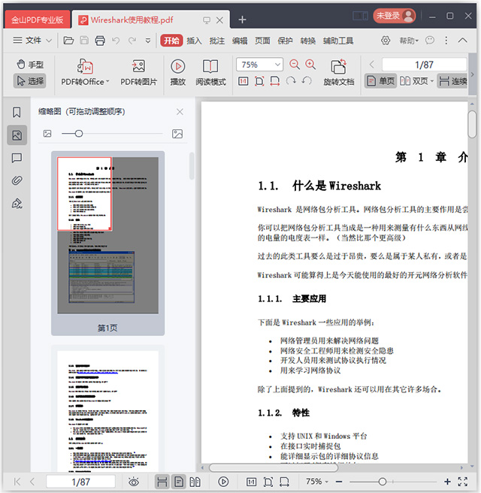This screenshot has height=493, width=481.
Task: Switch to the 编辑 ribbon tab
Action: (x=240, y=41)
